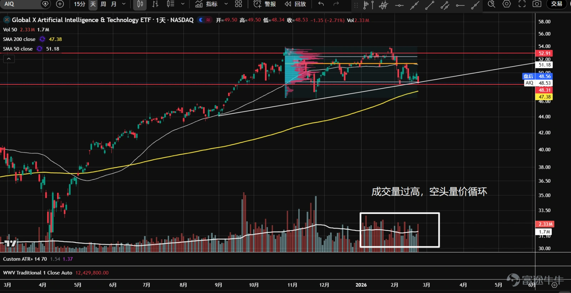The image size is (571, 293).
Task: Open the indicator templates grid icon
Action: pyautogui.click(x=238, y=4)
